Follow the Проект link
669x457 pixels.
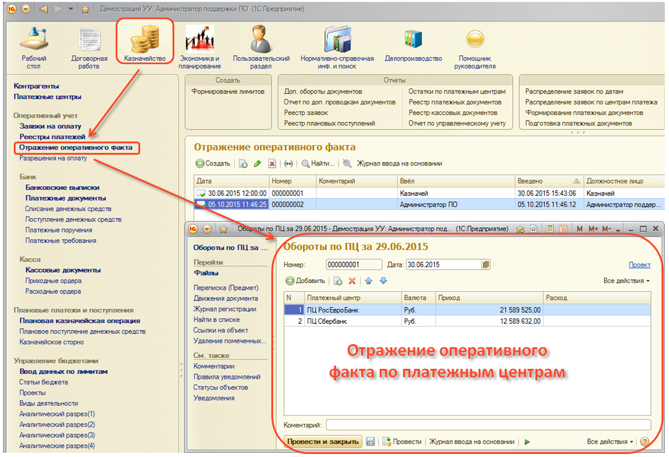point(639,264)
